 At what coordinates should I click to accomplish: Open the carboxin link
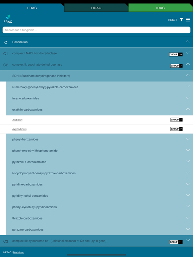click(x=17, y=120)
